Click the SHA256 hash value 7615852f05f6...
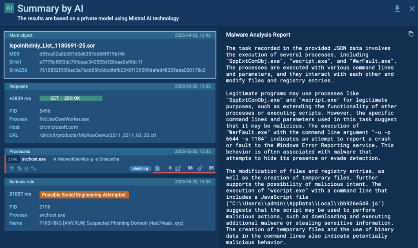 tap(122, 70)
